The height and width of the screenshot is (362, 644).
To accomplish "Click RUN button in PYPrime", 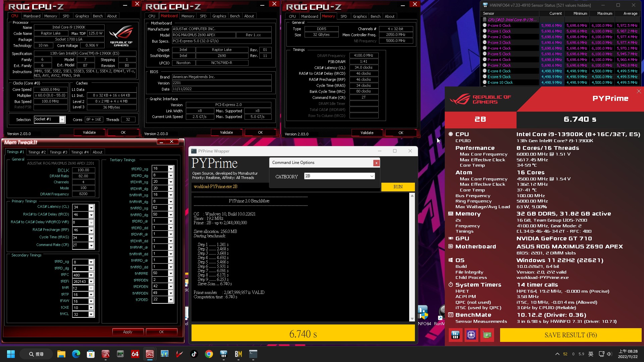I will (398, 187).
